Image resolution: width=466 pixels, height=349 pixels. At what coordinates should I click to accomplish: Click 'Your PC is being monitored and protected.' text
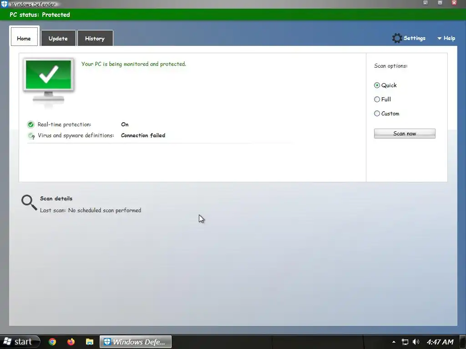coord(134,64)
